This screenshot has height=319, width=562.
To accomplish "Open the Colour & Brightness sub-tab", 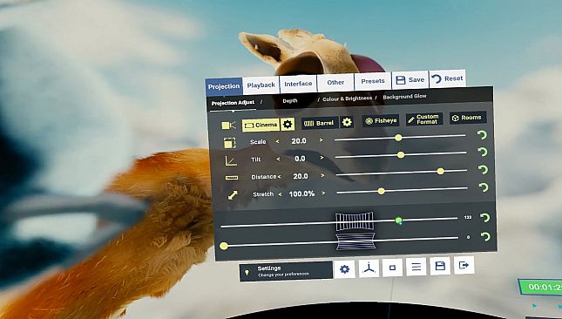I will 347,98.
